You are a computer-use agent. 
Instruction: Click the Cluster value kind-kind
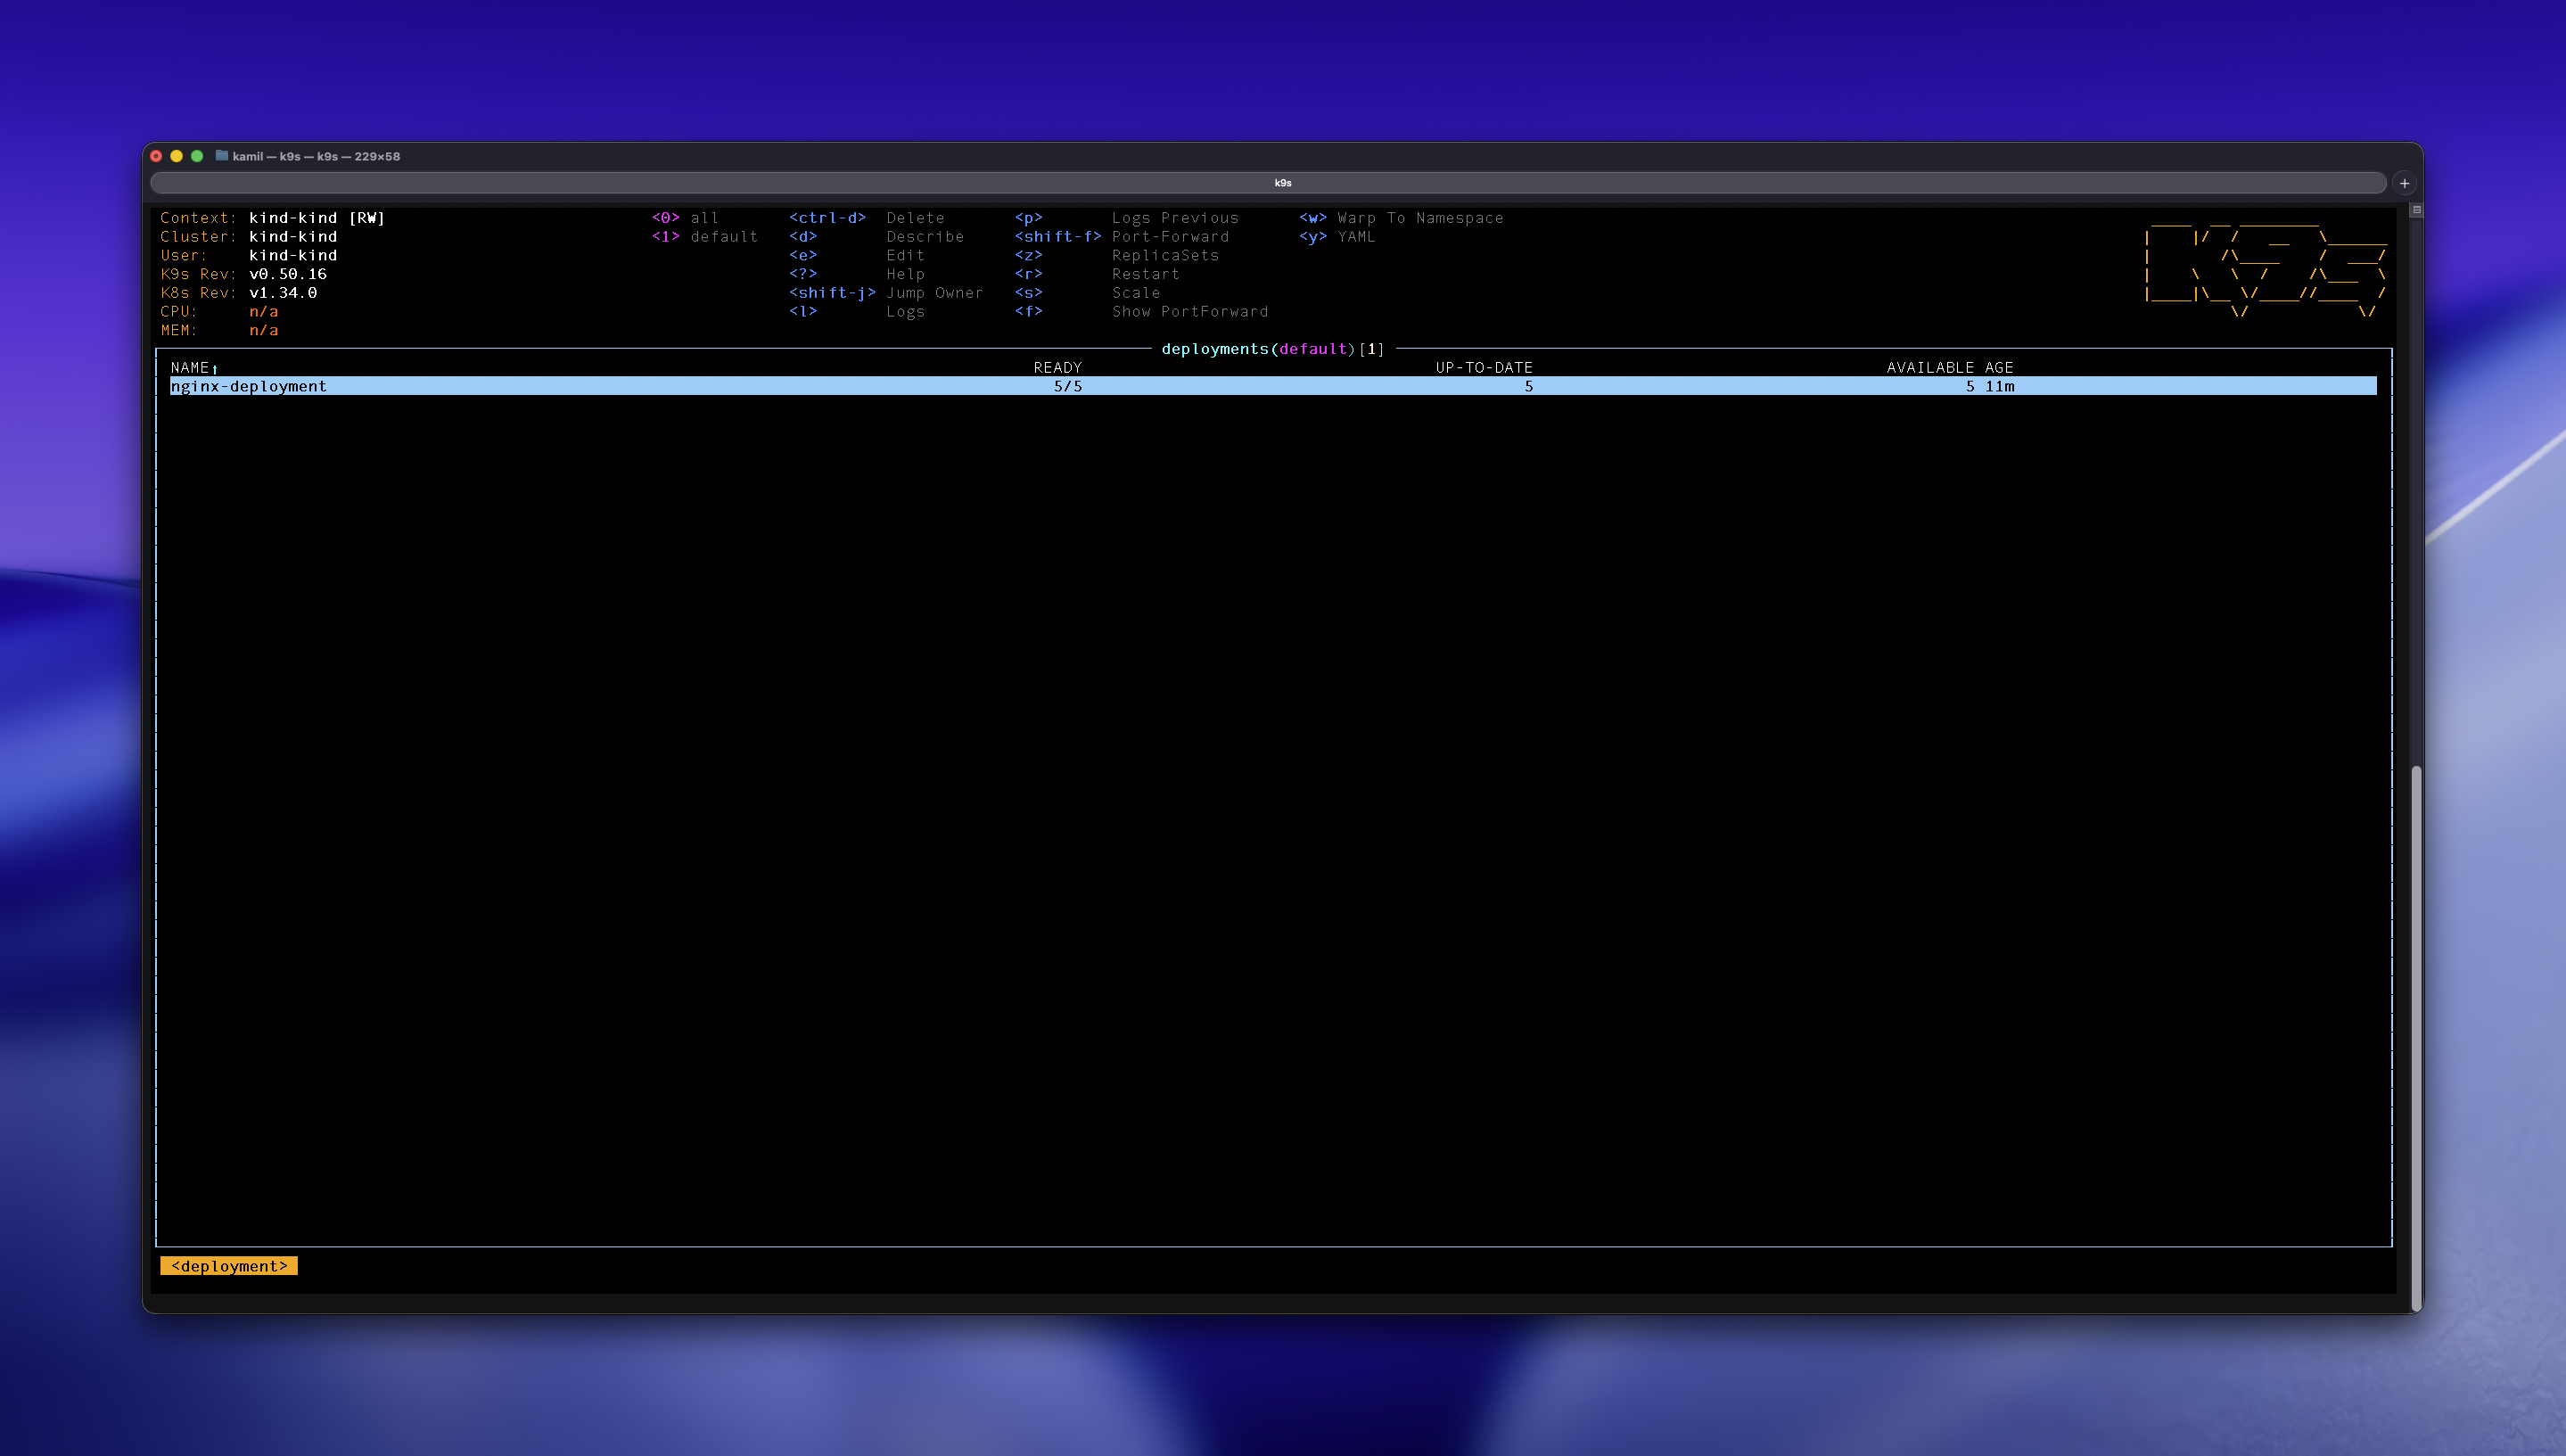coord(293,237)
